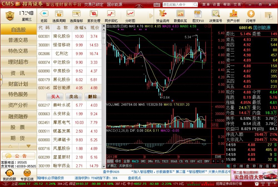Click the search magnifier icon
Viewport: 278px width, 187px height.
click(195, 4)
